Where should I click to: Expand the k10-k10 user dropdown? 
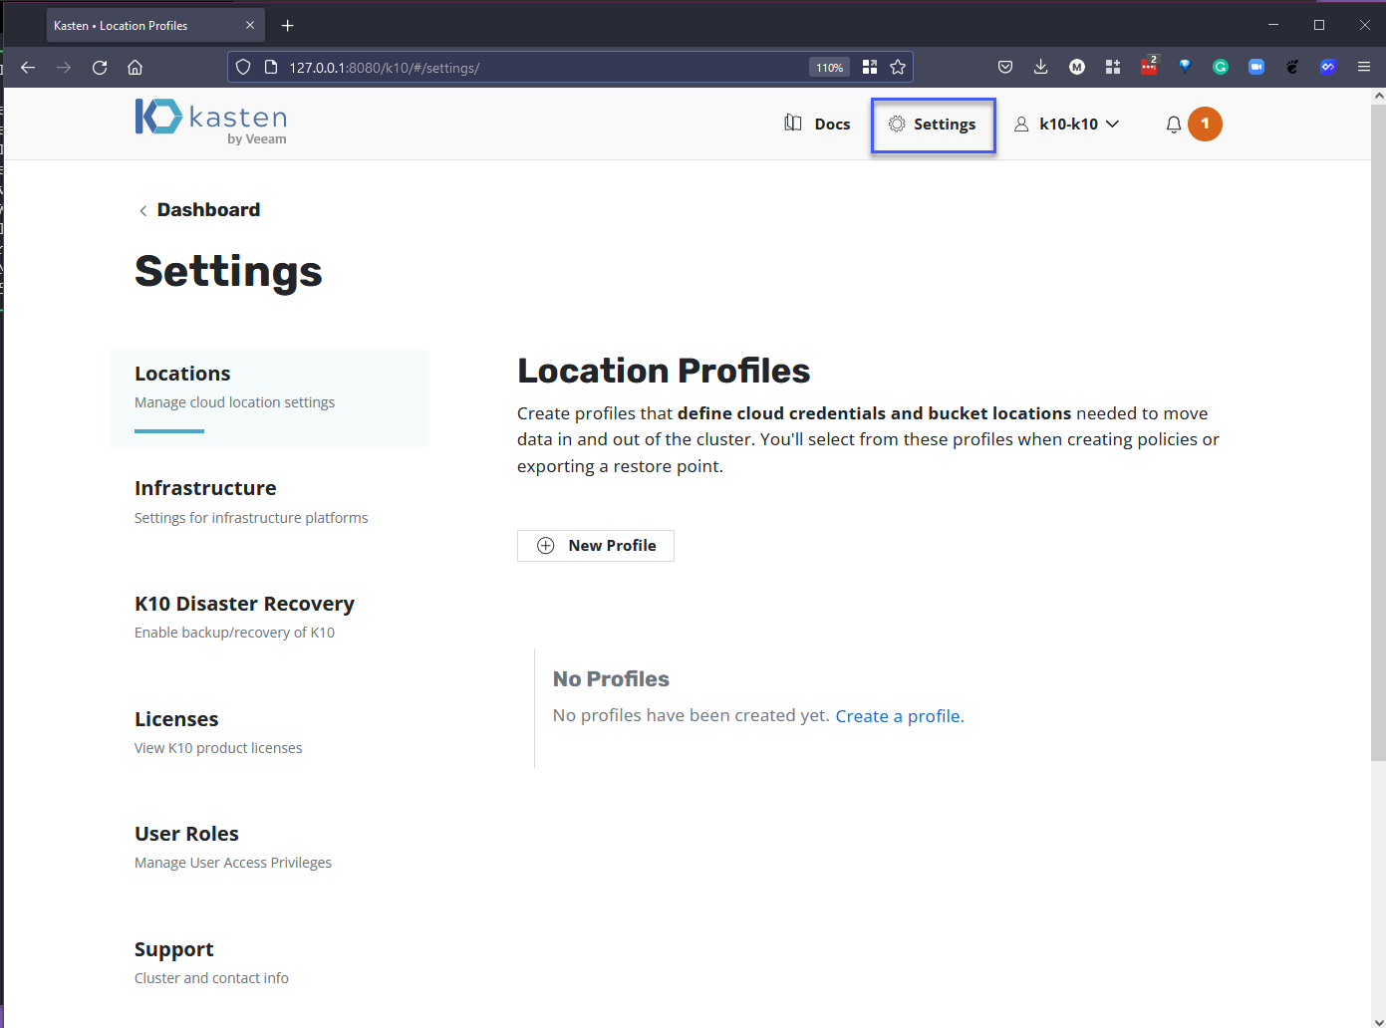[1067, 125]
